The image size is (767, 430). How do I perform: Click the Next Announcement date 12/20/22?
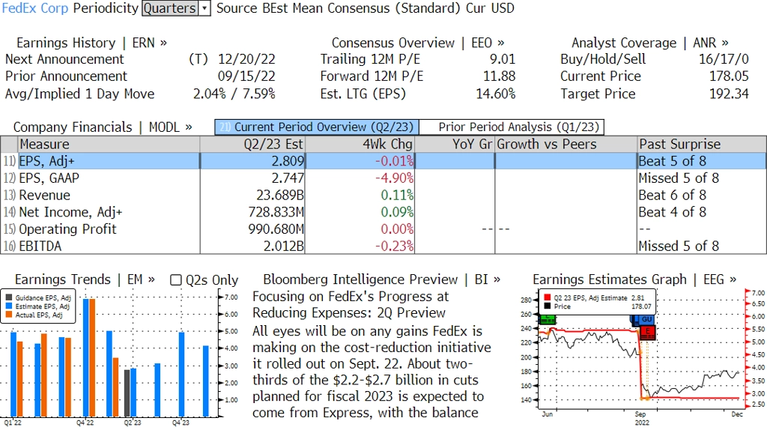(246, 59)
